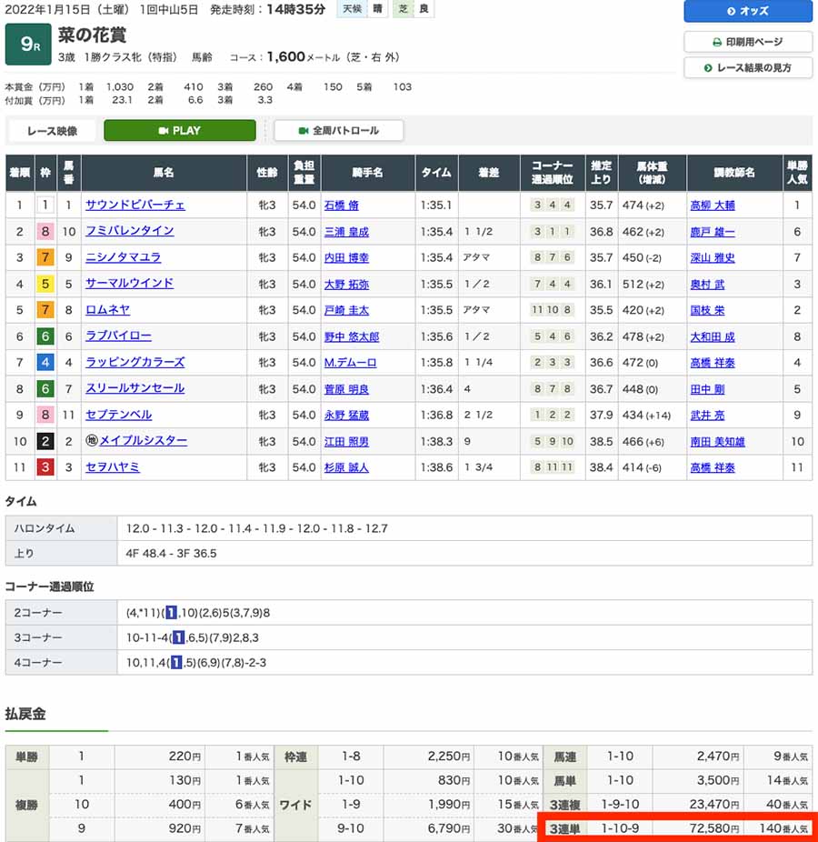818x842 pixels.
Task: Open horse ニシノタマユラ link
Action: click(124, 257)
